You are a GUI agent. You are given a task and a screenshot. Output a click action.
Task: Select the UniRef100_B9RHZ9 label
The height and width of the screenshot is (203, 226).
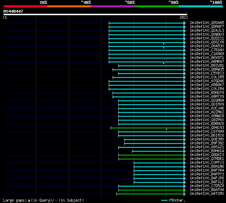(207, 124)
